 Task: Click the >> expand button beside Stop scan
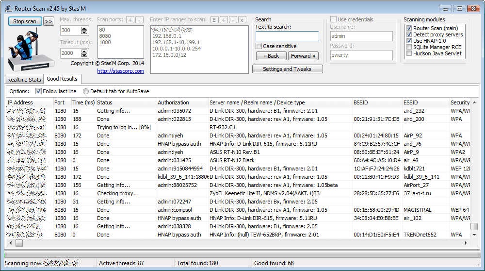pyautogui.click(x=48, y=21)
